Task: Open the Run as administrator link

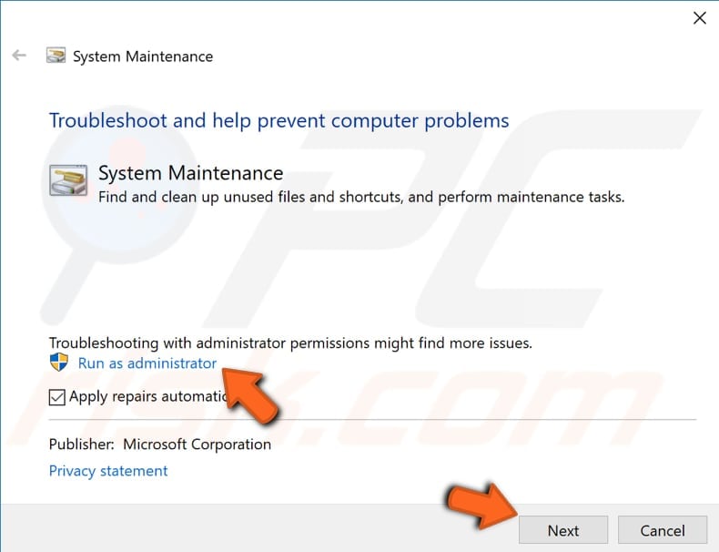Action: [x=147, y=363]
